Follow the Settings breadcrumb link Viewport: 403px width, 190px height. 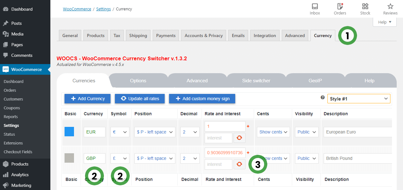[104, 9]
